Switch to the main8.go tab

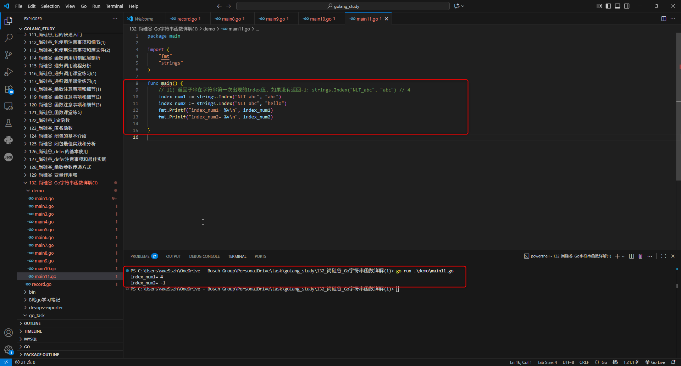232,19
